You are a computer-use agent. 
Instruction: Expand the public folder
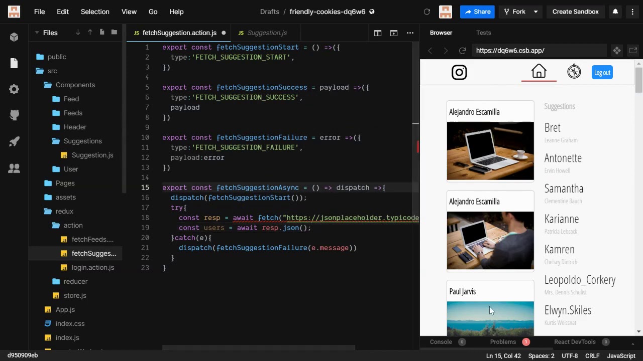[51, 57]
